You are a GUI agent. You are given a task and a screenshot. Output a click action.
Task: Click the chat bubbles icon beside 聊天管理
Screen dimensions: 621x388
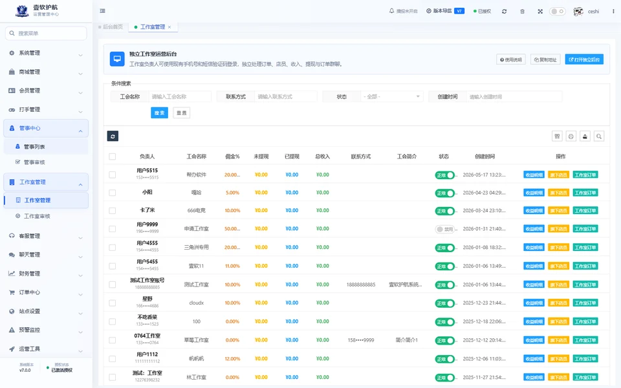[12, 255]
